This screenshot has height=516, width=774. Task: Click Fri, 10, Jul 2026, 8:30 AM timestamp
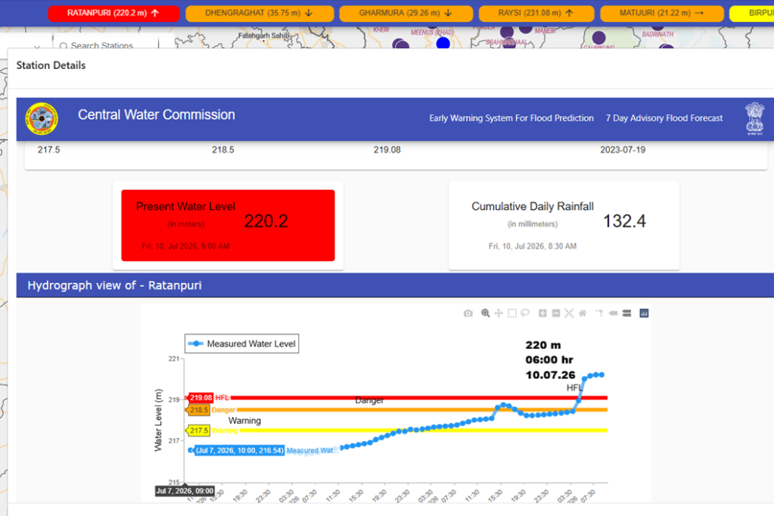point(533,246)
